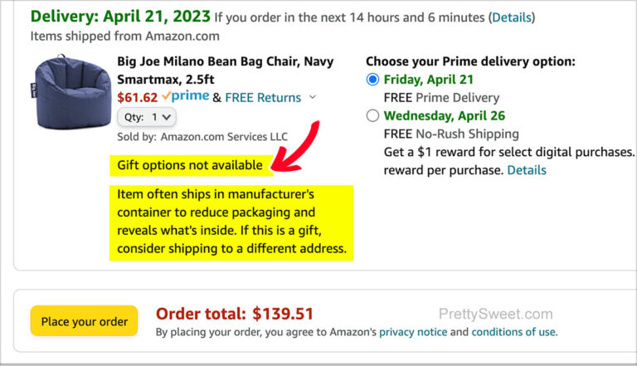Click the highlighted manufacturer's container notice
The height and width of the screenshot is (366, 637).
coord(231,222)
